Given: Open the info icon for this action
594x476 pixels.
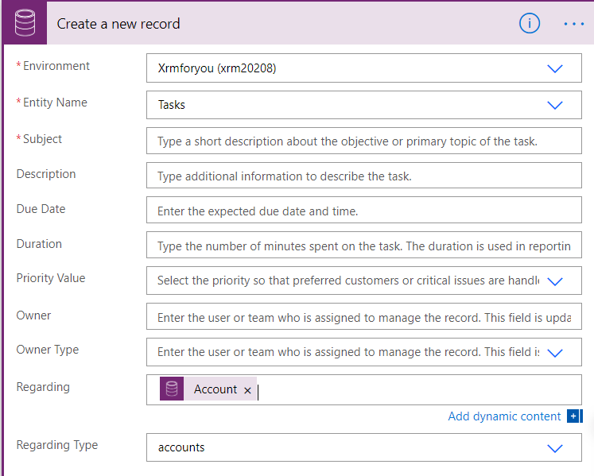Looking at the screenshot, I should 530,24.
